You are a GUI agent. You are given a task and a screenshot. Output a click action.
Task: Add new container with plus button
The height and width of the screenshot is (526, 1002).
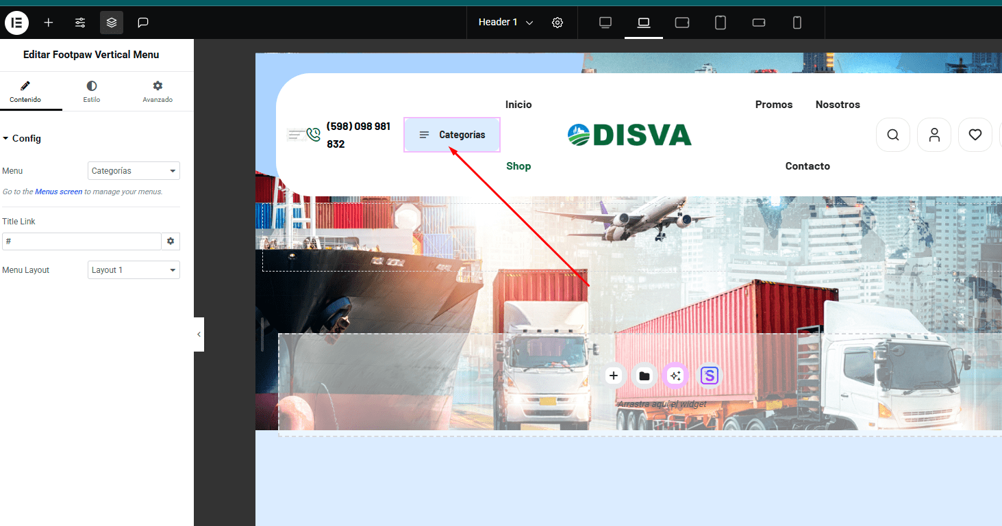pos(614,376)
